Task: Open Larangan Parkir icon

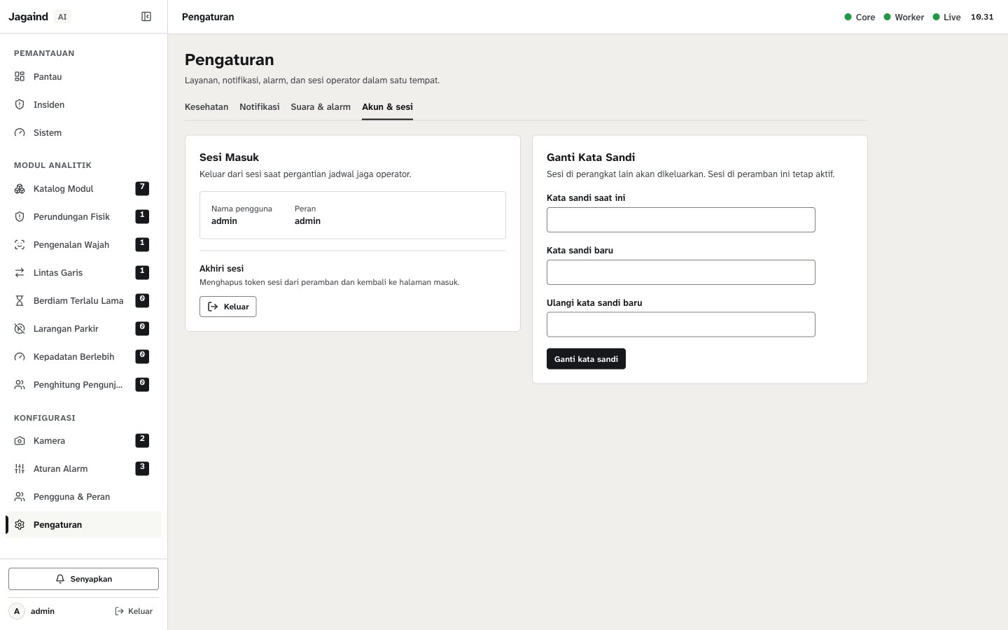Action: (x=20, y=328)
